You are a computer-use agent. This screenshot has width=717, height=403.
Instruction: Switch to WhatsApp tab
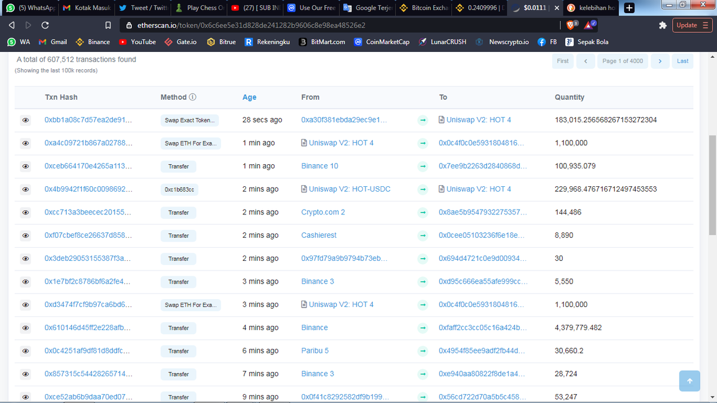coord(30,8)
